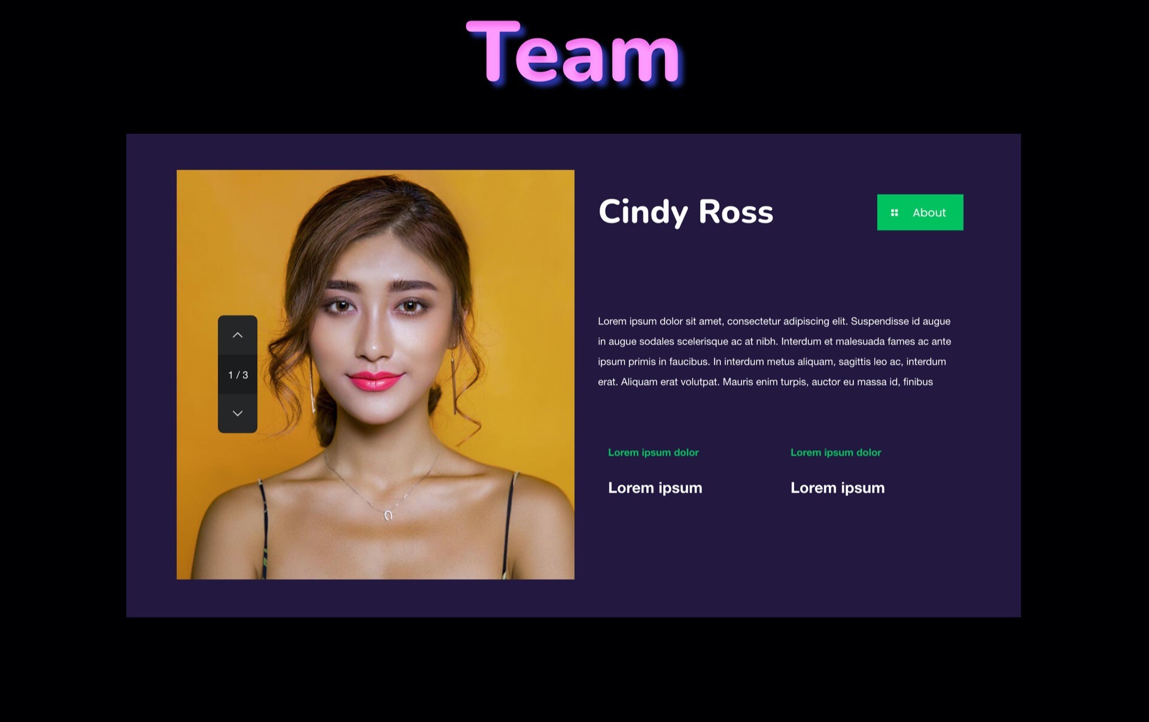Click the 1 / 3 slide counter
The image size is (1149, 722).
point(238,375)
